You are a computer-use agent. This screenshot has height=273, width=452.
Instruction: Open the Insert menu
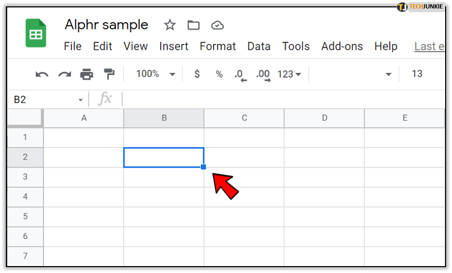coord(174,47)
